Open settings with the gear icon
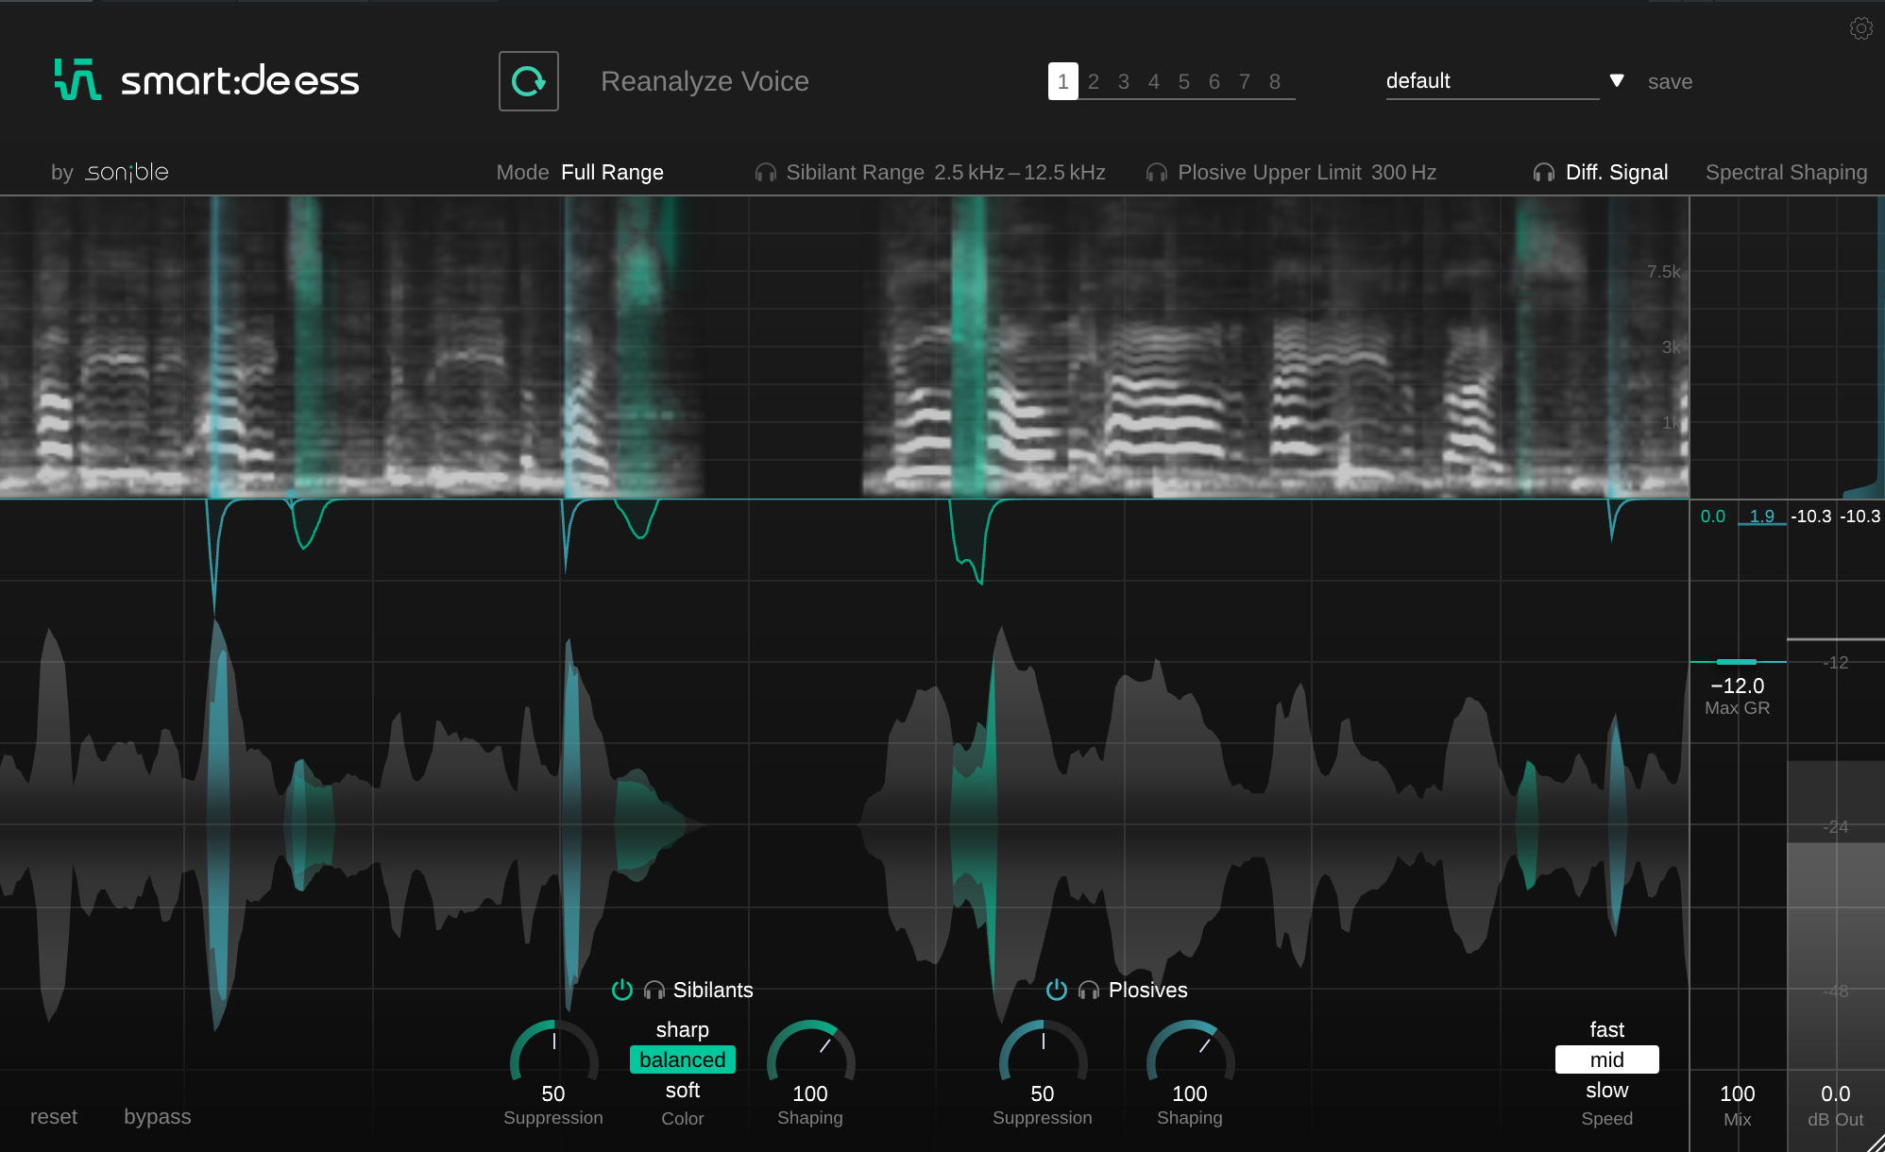 tap(1860, 28)
